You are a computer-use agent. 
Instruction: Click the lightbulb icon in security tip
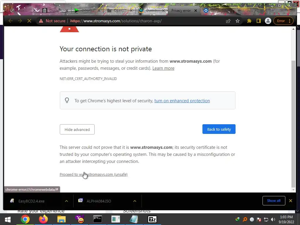tap(67, 100)
